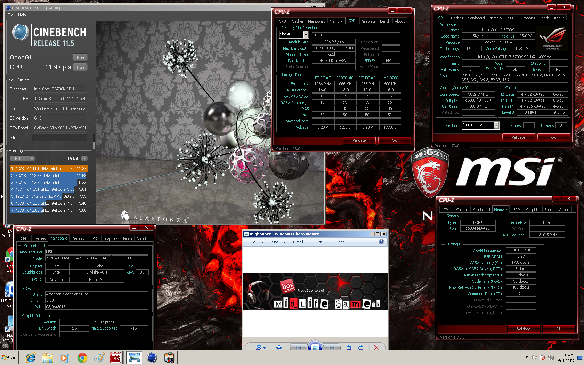Show hidden tray icons arrow
Image resolution: width=584 pixels, height=365 pixels.
(x=527, y=357)
